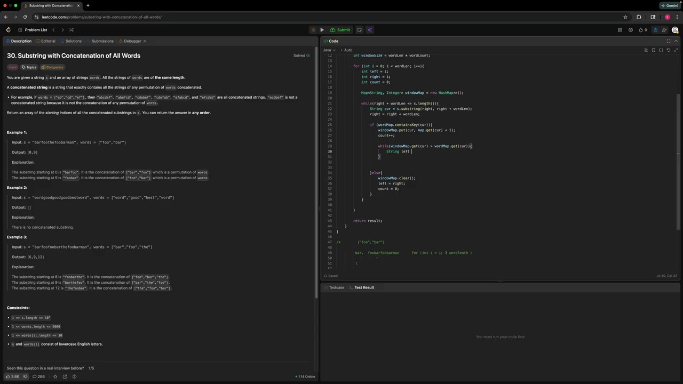This screenshot has width=683, height=384.
Task: Maximize the Code panel
Action: click(x=669, y=41)
